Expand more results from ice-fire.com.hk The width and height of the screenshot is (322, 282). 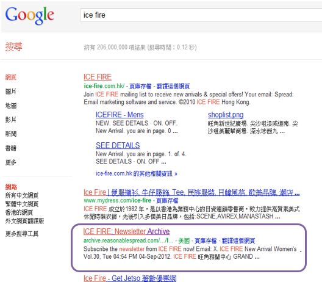click(x=137, y=173)
